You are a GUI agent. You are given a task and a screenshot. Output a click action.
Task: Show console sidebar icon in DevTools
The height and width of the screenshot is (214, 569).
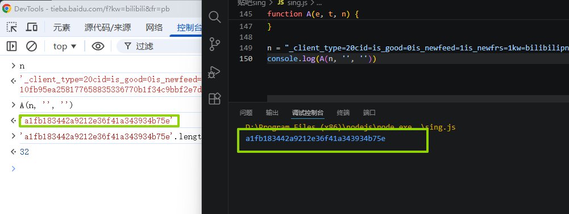point(11,46)
